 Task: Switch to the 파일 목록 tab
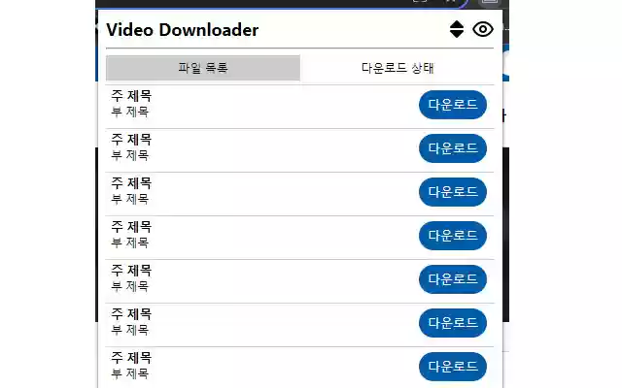click(203, 68)
